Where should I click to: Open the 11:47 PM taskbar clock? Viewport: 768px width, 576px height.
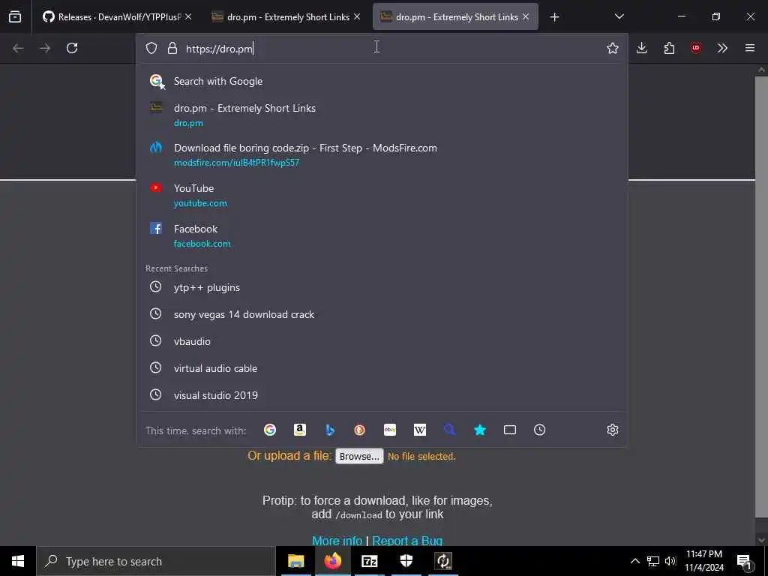click(703, 561)
